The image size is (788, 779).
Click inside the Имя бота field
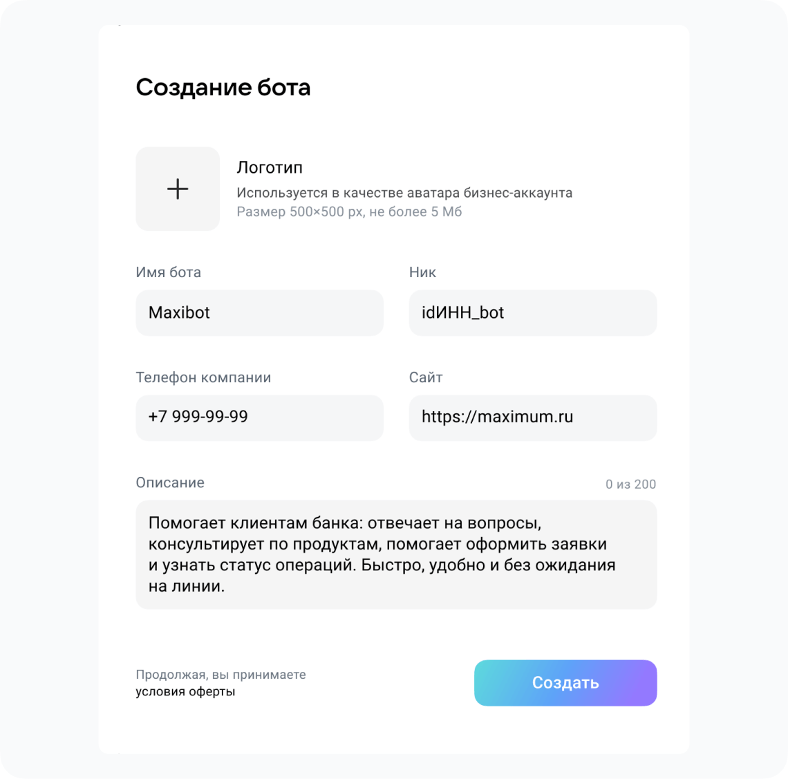[259, 312]
